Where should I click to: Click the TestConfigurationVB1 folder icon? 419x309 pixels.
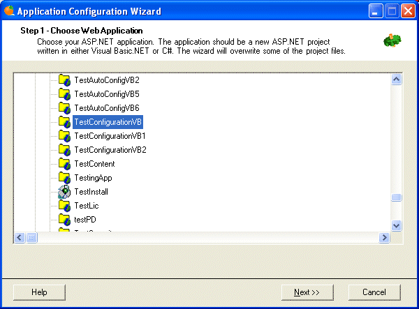(64, 136)
